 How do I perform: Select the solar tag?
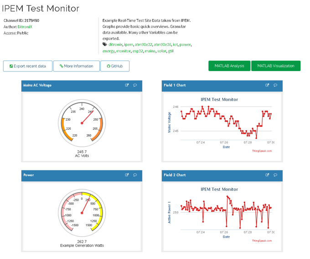pyautogui.click(x=161, y=51)
